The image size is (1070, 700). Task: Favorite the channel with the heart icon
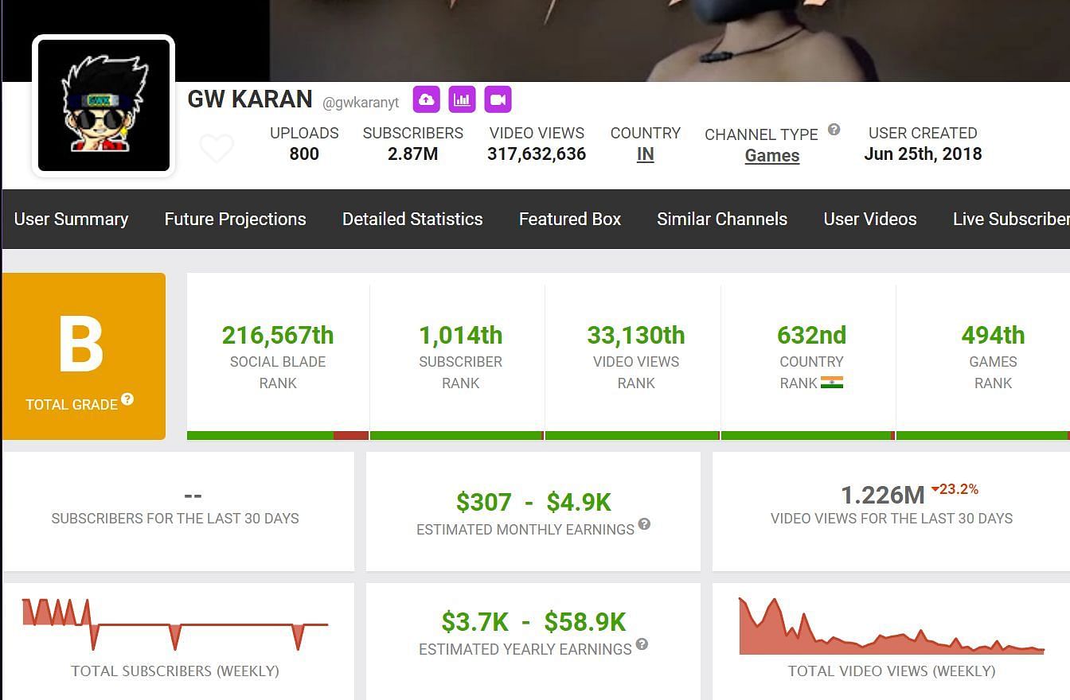click(x=216, y=149)
